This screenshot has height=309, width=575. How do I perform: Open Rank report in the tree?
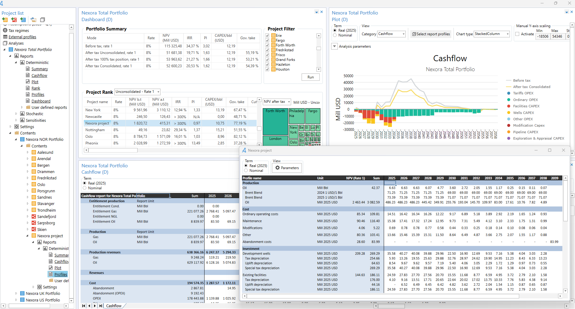[x=36, y=88]
